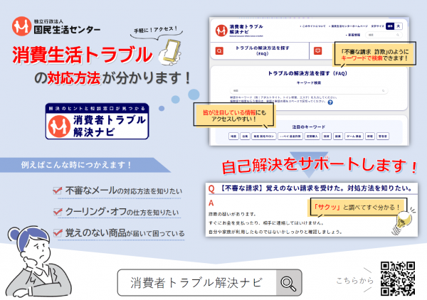427x300 pixels.
Task: Click the 覚えのない商品が届いて困っている line
Action: tap(125, 233)
